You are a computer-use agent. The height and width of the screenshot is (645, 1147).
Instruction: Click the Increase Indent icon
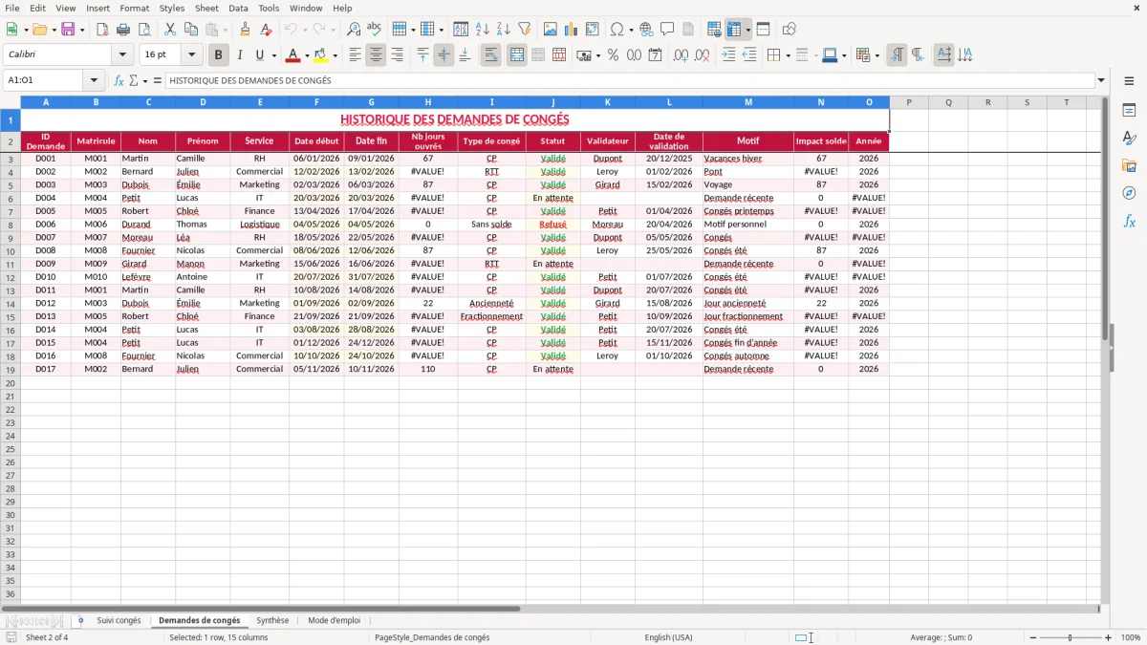pos(727,55)
